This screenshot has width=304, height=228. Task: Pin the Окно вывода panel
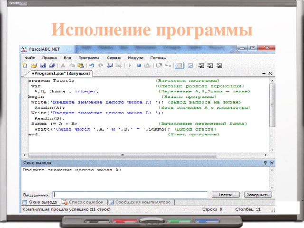tap(265, 163)
